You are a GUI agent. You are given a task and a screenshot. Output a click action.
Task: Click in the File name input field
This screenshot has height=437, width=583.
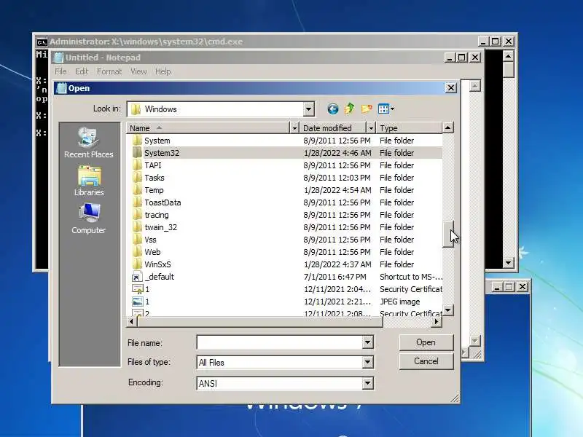click(280, 342)
